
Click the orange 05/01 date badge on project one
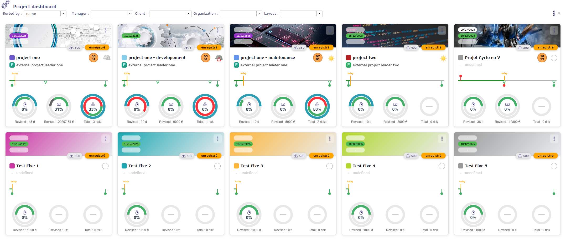(93, 57)
